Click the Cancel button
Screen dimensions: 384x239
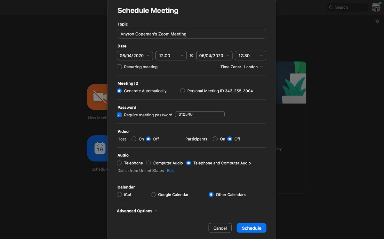coord(220,228)
